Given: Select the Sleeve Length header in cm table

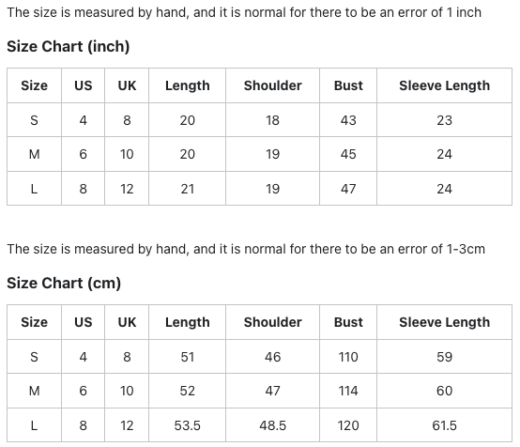Looking at the screenshot, I should click(x=444, y=322).
